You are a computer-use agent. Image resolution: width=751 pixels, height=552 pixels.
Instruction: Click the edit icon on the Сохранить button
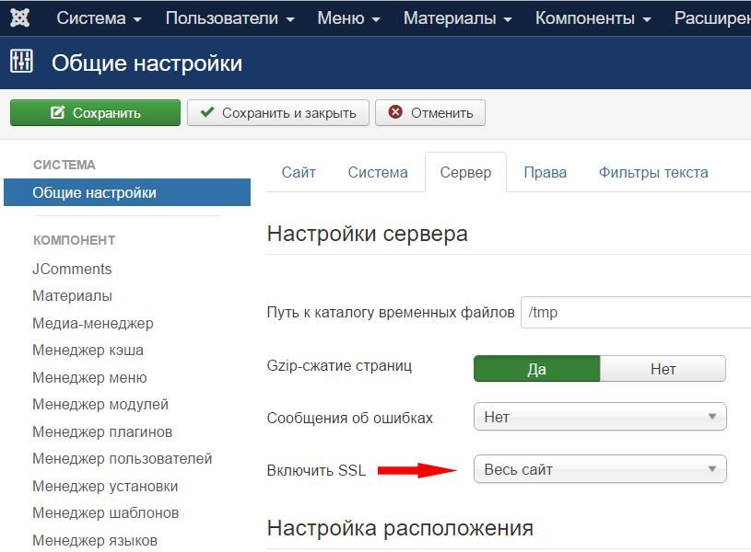click(x=57, y=112)
